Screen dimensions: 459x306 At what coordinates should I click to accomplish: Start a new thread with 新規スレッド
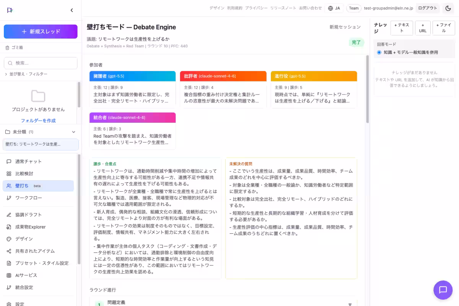click(41, 32)
